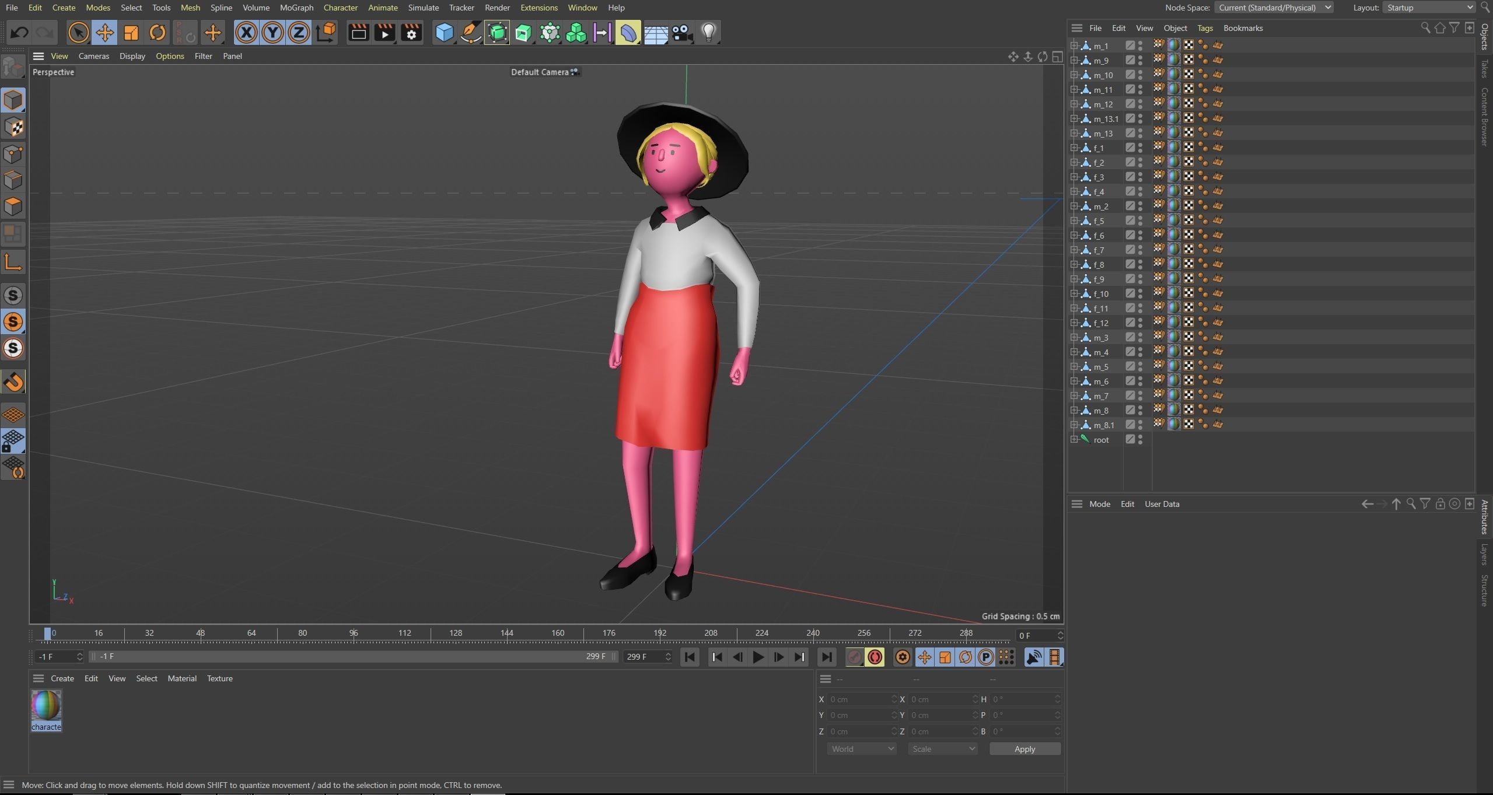Add a Light object

pos(708,33)
